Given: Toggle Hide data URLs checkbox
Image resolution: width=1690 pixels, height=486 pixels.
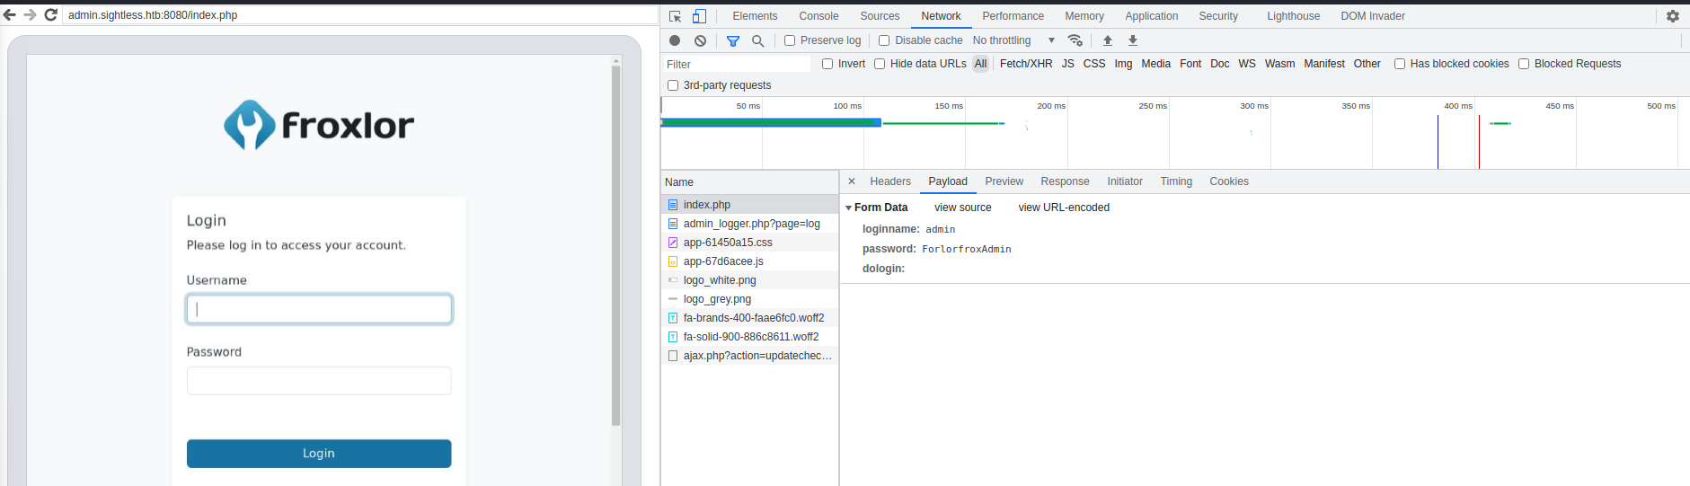Looking at the screenshot, I should click(x=880, y=64).
